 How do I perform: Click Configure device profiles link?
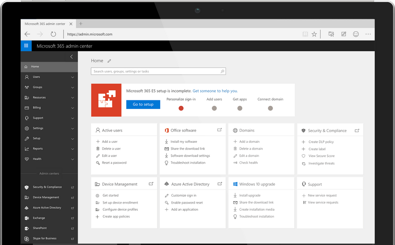[x=120, y=209]
